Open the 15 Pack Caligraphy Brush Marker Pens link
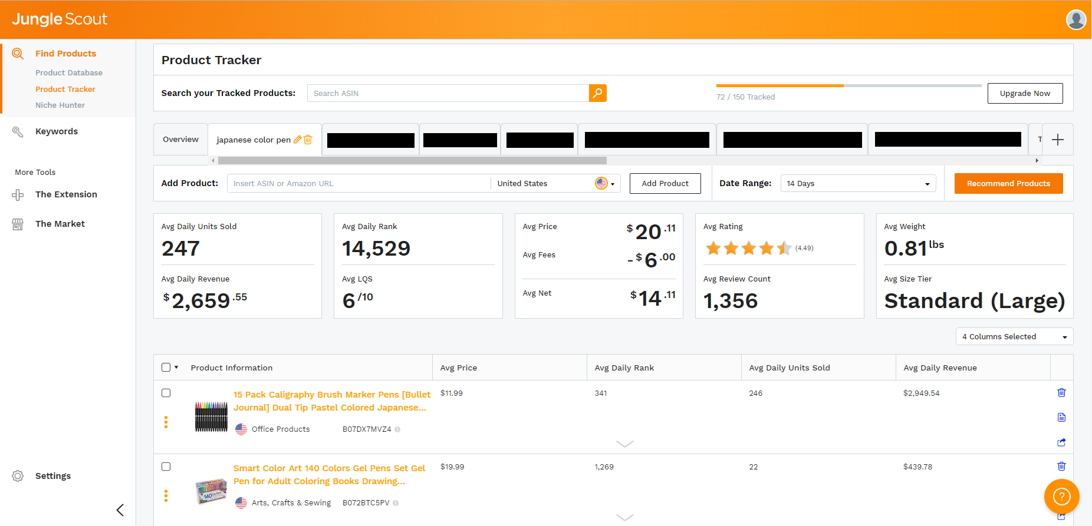 pyautogui.click(x=332, y=401)
